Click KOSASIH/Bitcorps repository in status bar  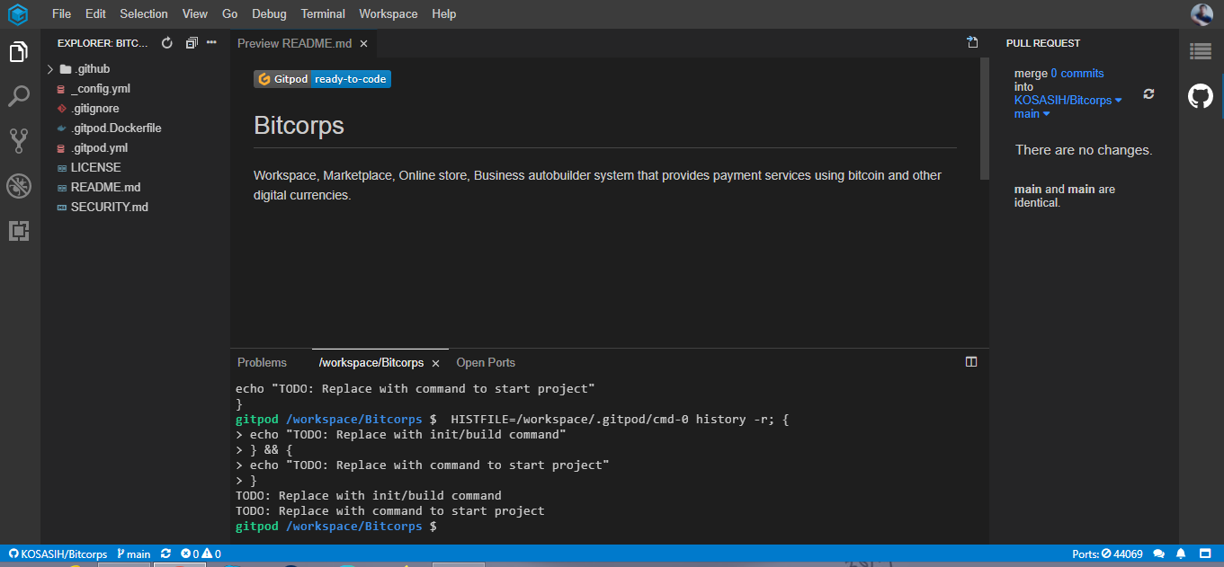click(x=58, y=554)
